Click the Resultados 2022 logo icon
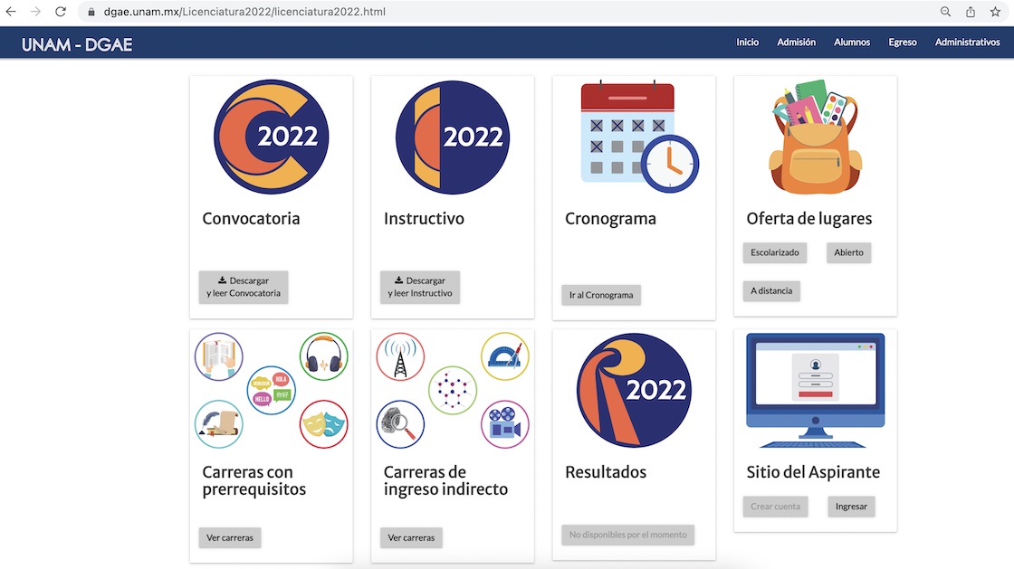Viewport: 1014px width, 569px height. click(x=634, y=390)
